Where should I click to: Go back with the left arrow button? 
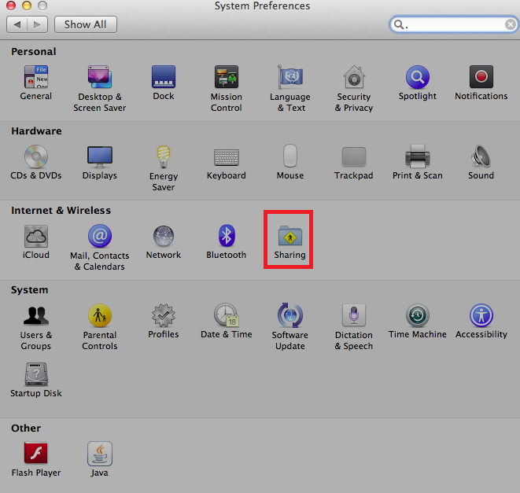pyautogui.click(x=17, y=24)
